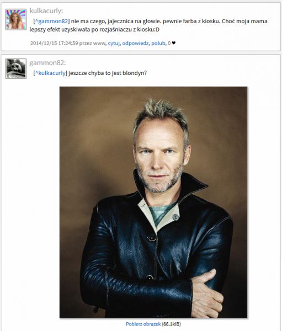This screenshot has height=331, width=282.
Task: Open gammon82's profile via the username
Action: tap(47, 63)
